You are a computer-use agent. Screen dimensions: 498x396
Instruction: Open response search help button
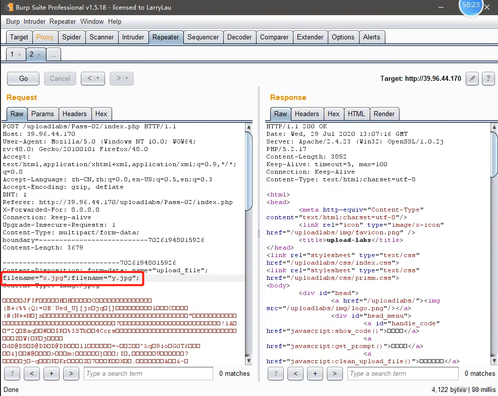click(x=276, y=373)
